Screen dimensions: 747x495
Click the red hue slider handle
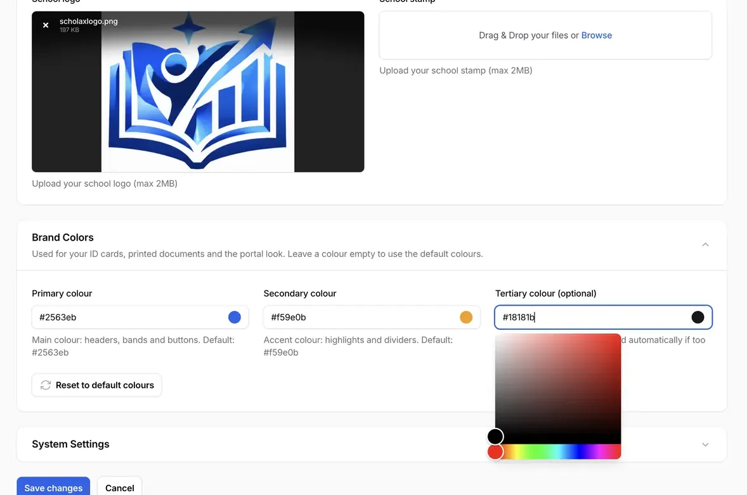[x=495, y=452]
